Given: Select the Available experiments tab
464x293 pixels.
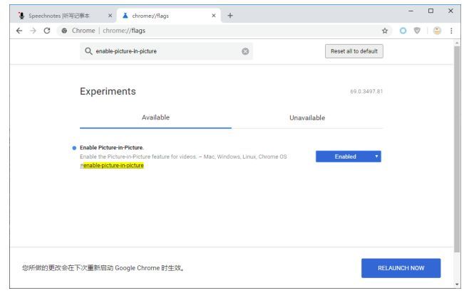Looking at the screenshot, I should pyautogui.click(x=155, y=117).
